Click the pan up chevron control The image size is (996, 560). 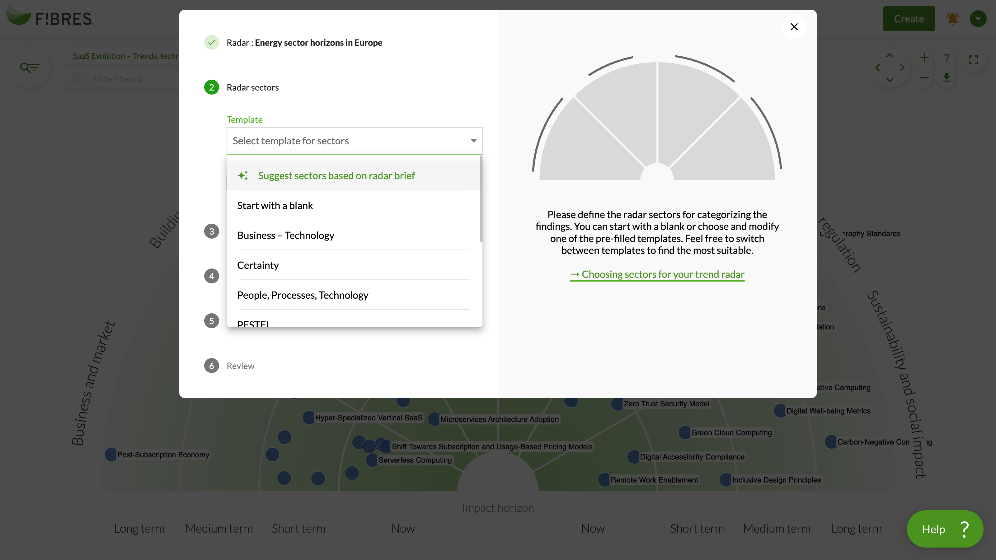pyautogui.click(x=890, y=55)
